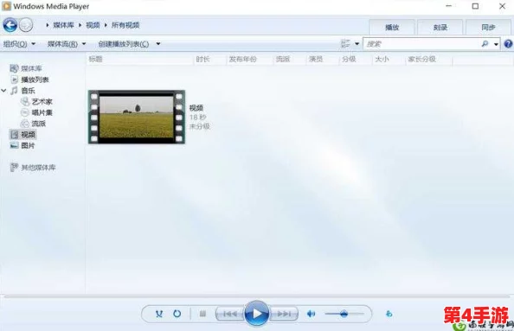This screenshot has width=514, height=331.
Task: Sort by 标题 column header
Action: pyautogui.click(x=95, y=60)
